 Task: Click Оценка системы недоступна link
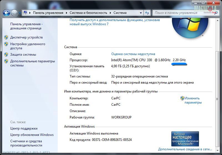click(133, 54)
